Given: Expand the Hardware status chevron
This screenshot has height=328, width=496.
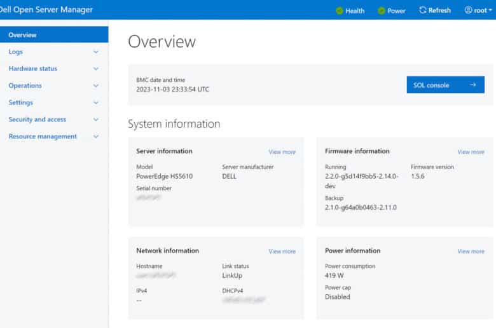Looking at the screenshot, I should pos(96,69).
